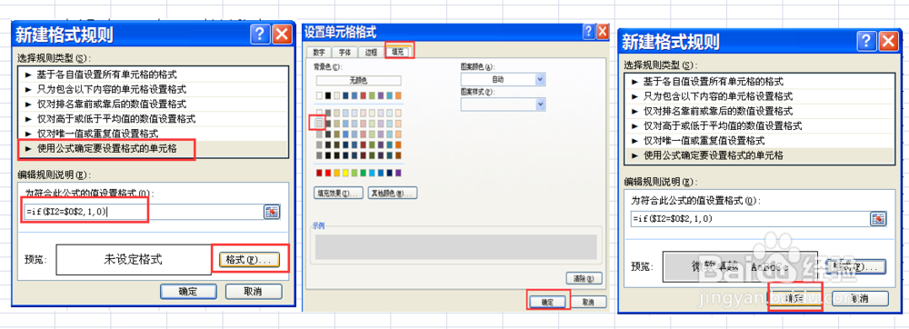Image resolution: width=909 pixels, height=329 pixels.
Task: Select 基于各自值设置所有单元格的格式 in left dialog
Action: tap(153, 75)
